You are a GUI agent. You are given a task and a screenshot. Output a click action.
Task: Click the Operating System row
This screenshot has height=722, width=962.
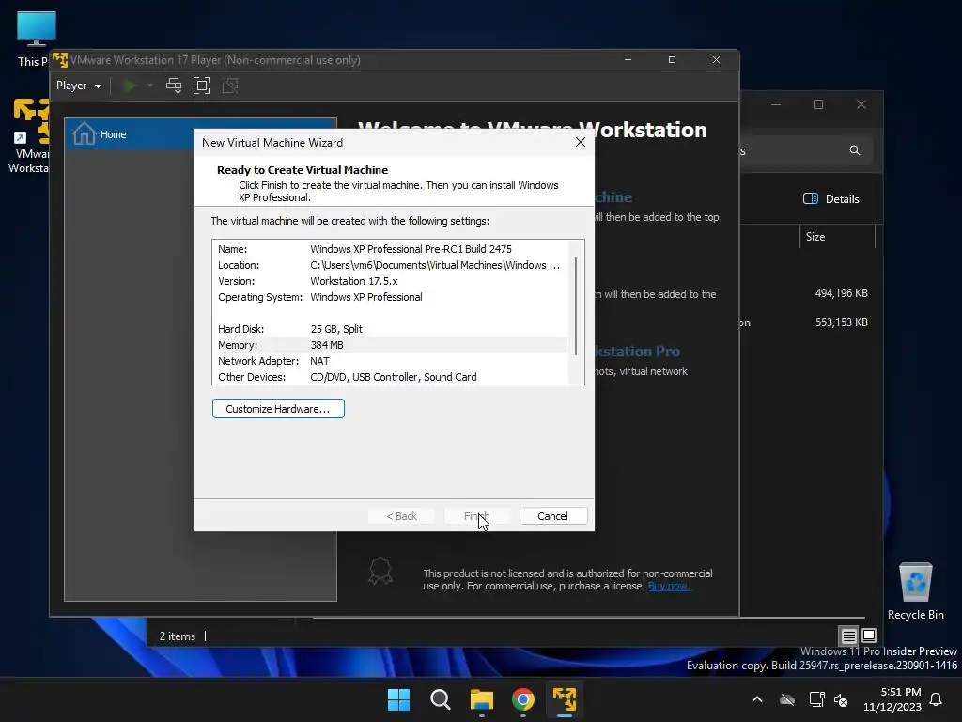[390, 297]
